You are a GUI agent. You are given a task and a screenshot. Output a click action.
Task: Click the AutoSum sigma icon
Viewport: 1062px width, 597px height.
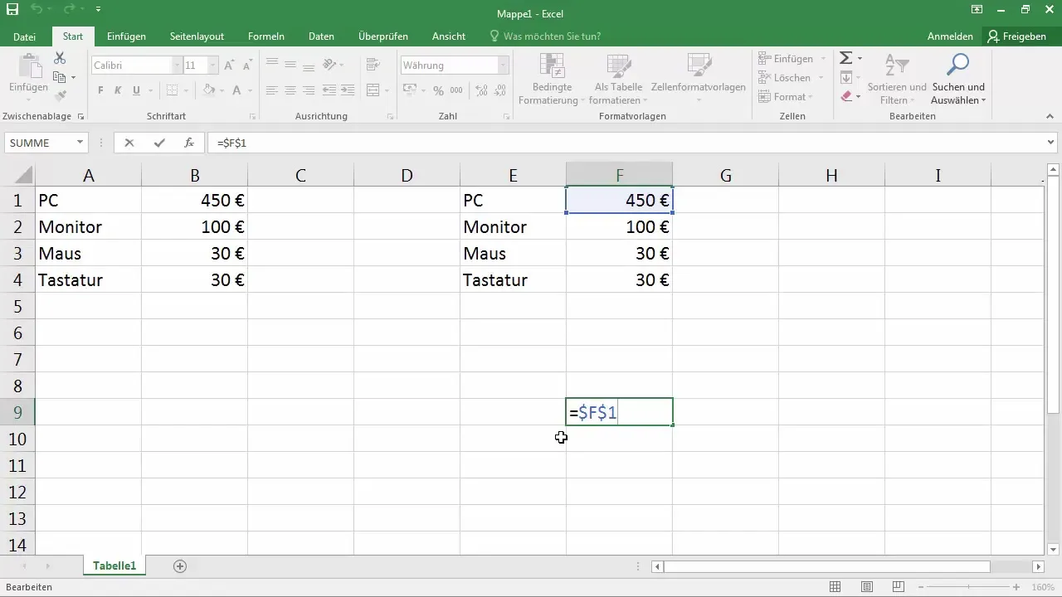click(846, 58)
